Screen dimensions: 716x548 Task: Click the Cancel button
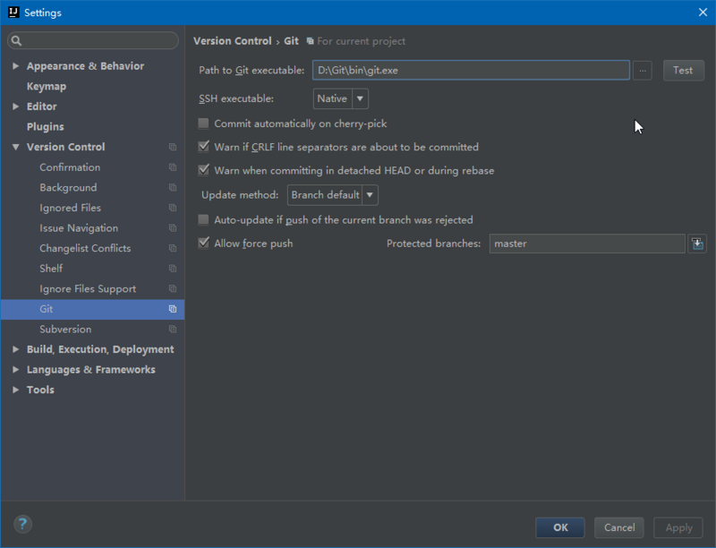point(619,527)
